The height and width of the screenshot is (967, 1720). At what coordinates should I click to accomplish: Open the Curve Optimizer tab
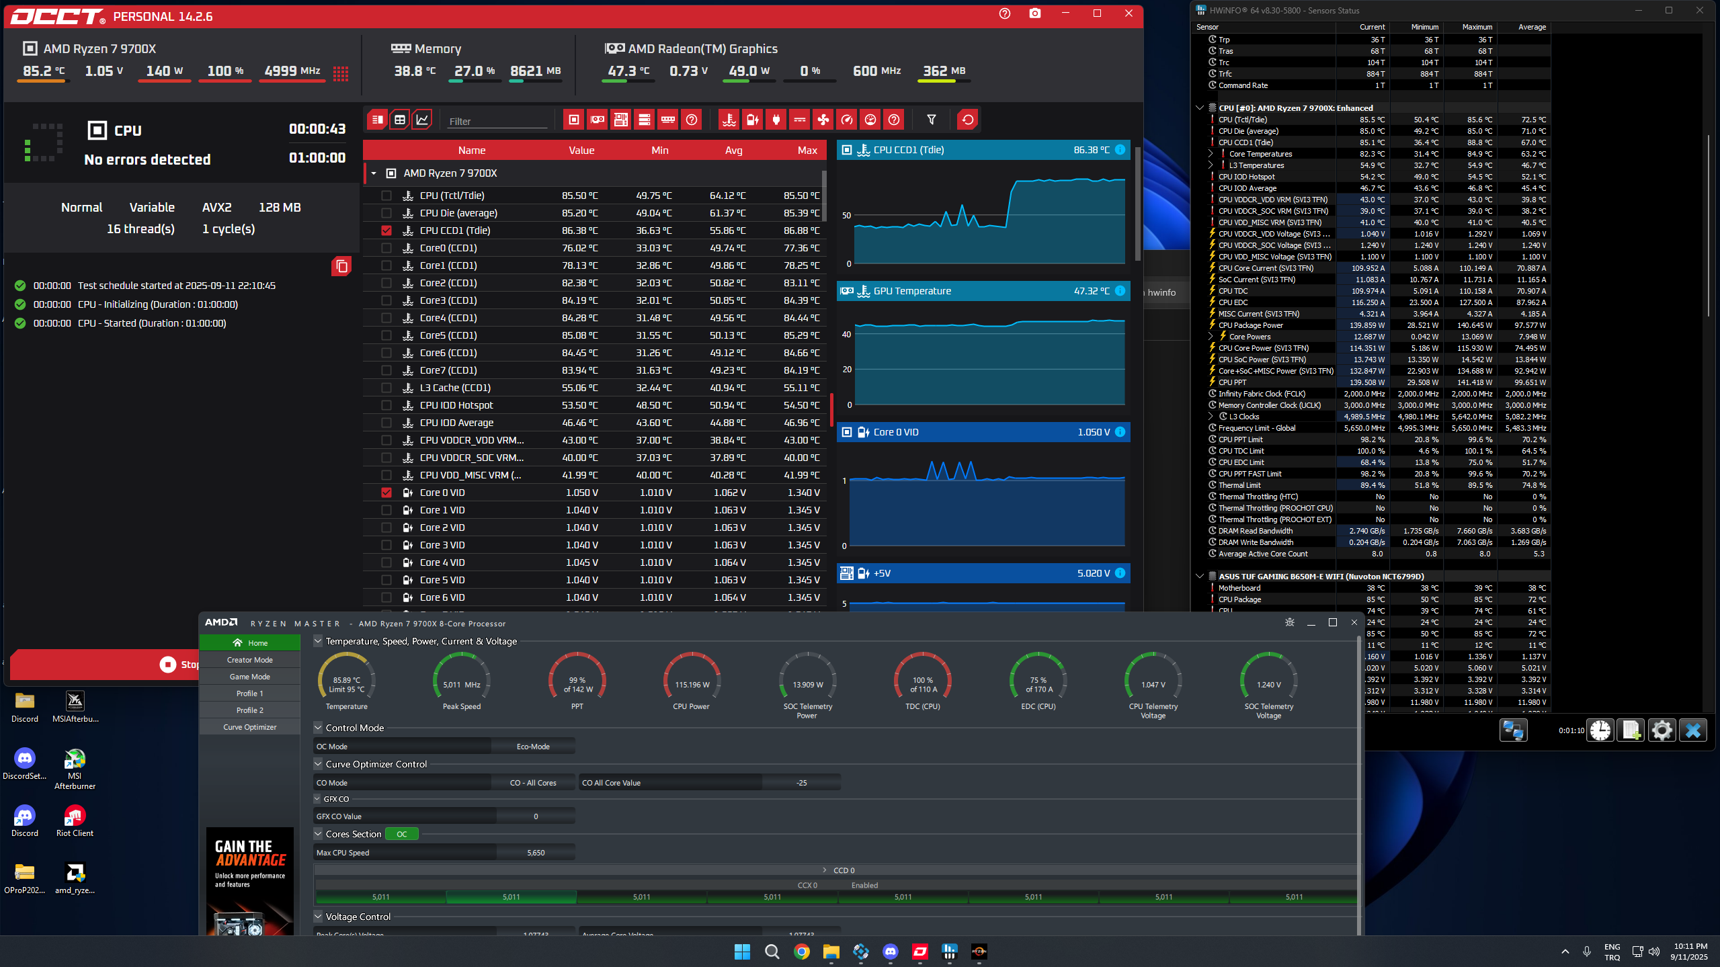250,727
